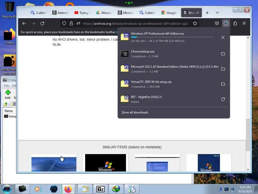Go up one folder level in 7-Zip
Screen dimensions: 258x194
tap(6, 104)
